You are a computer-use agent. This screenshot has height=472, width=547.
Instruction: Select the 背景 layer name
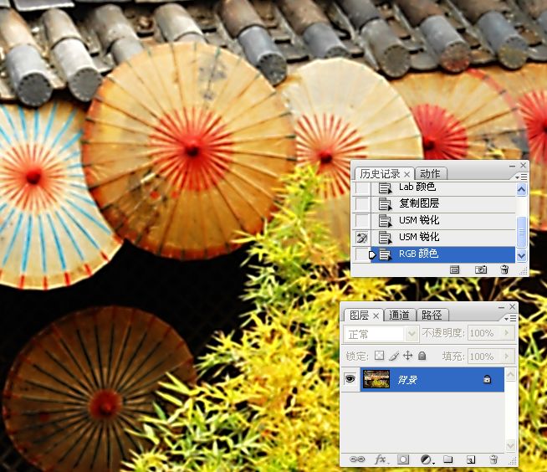pos(407,379)
